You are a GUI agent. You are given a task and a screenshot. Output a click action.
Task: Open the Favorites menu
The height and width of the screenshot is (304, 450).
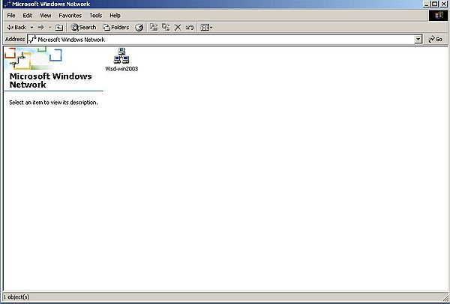click(x=70, y=16)
